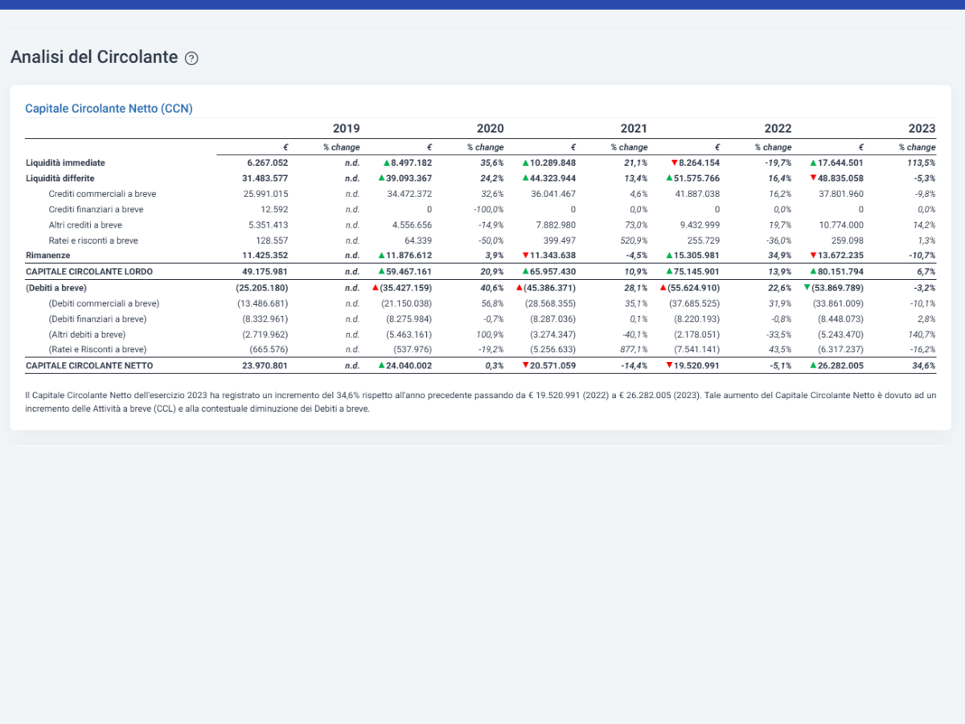
Task: Select the value 7.882.980
Action: click(x=556, y=224)
